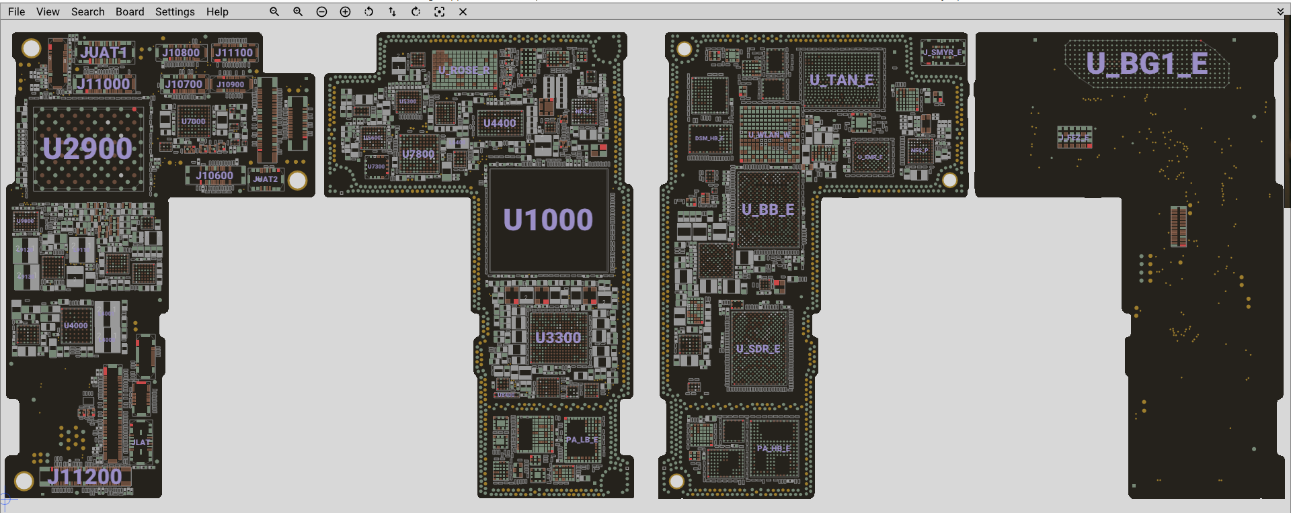The height and width of the screenshot is (513, 1291).
Task: Zoom in with the circled plus icon
Action: (345, 11)
